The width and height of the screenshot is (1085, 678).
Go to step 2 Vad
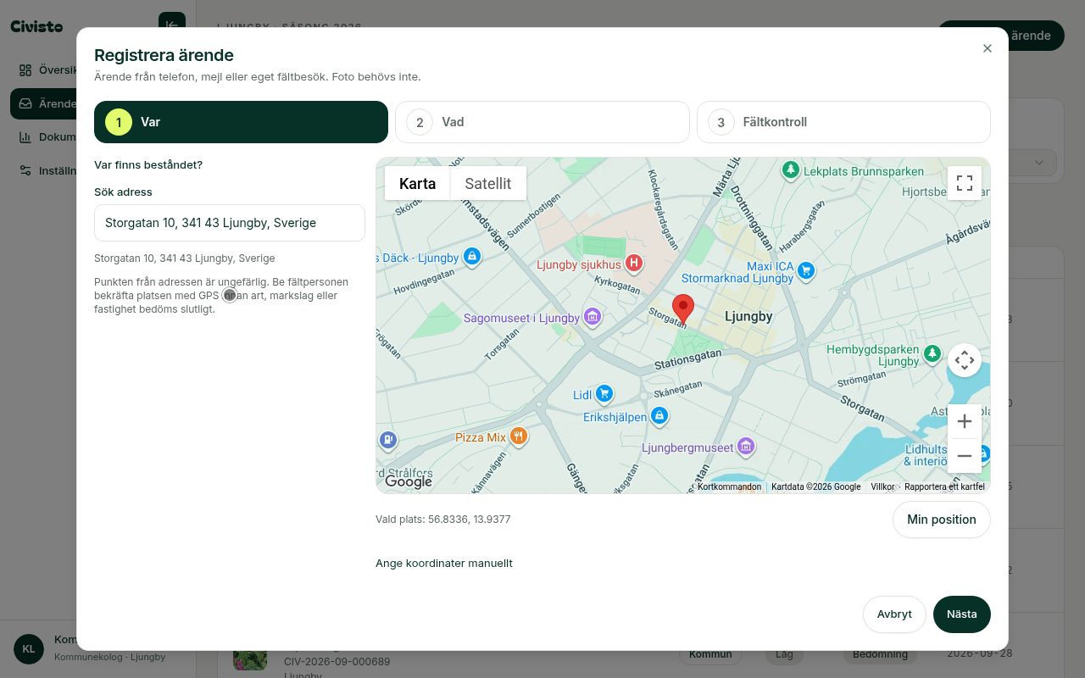(542, 122)
